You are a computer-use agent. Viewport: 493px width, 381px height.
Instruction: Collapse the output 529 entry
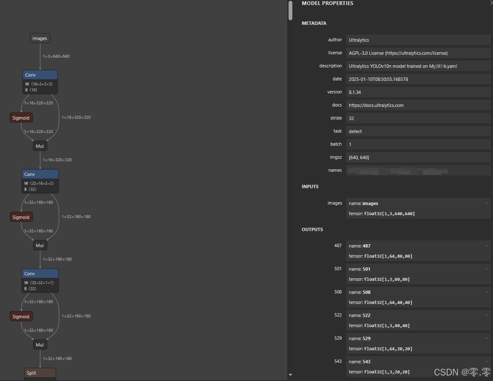coord(486,338)
